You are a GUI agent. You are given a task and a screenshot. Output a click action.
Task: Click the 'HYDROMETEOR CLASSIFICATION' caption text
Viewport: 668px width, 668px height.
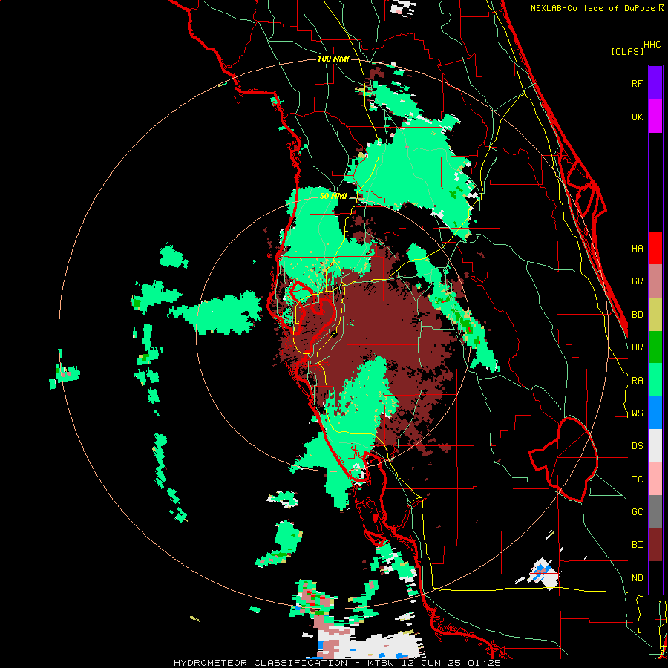point(261,663)
